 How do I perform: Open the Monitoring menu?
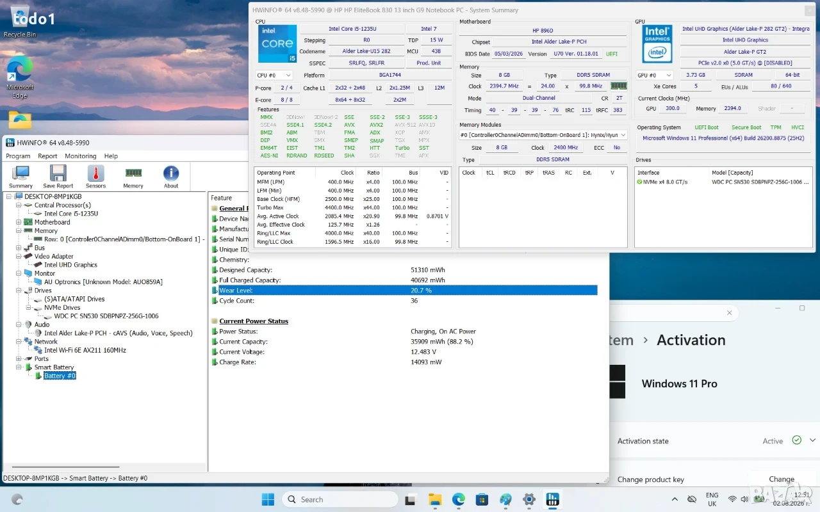pos(81,156)
